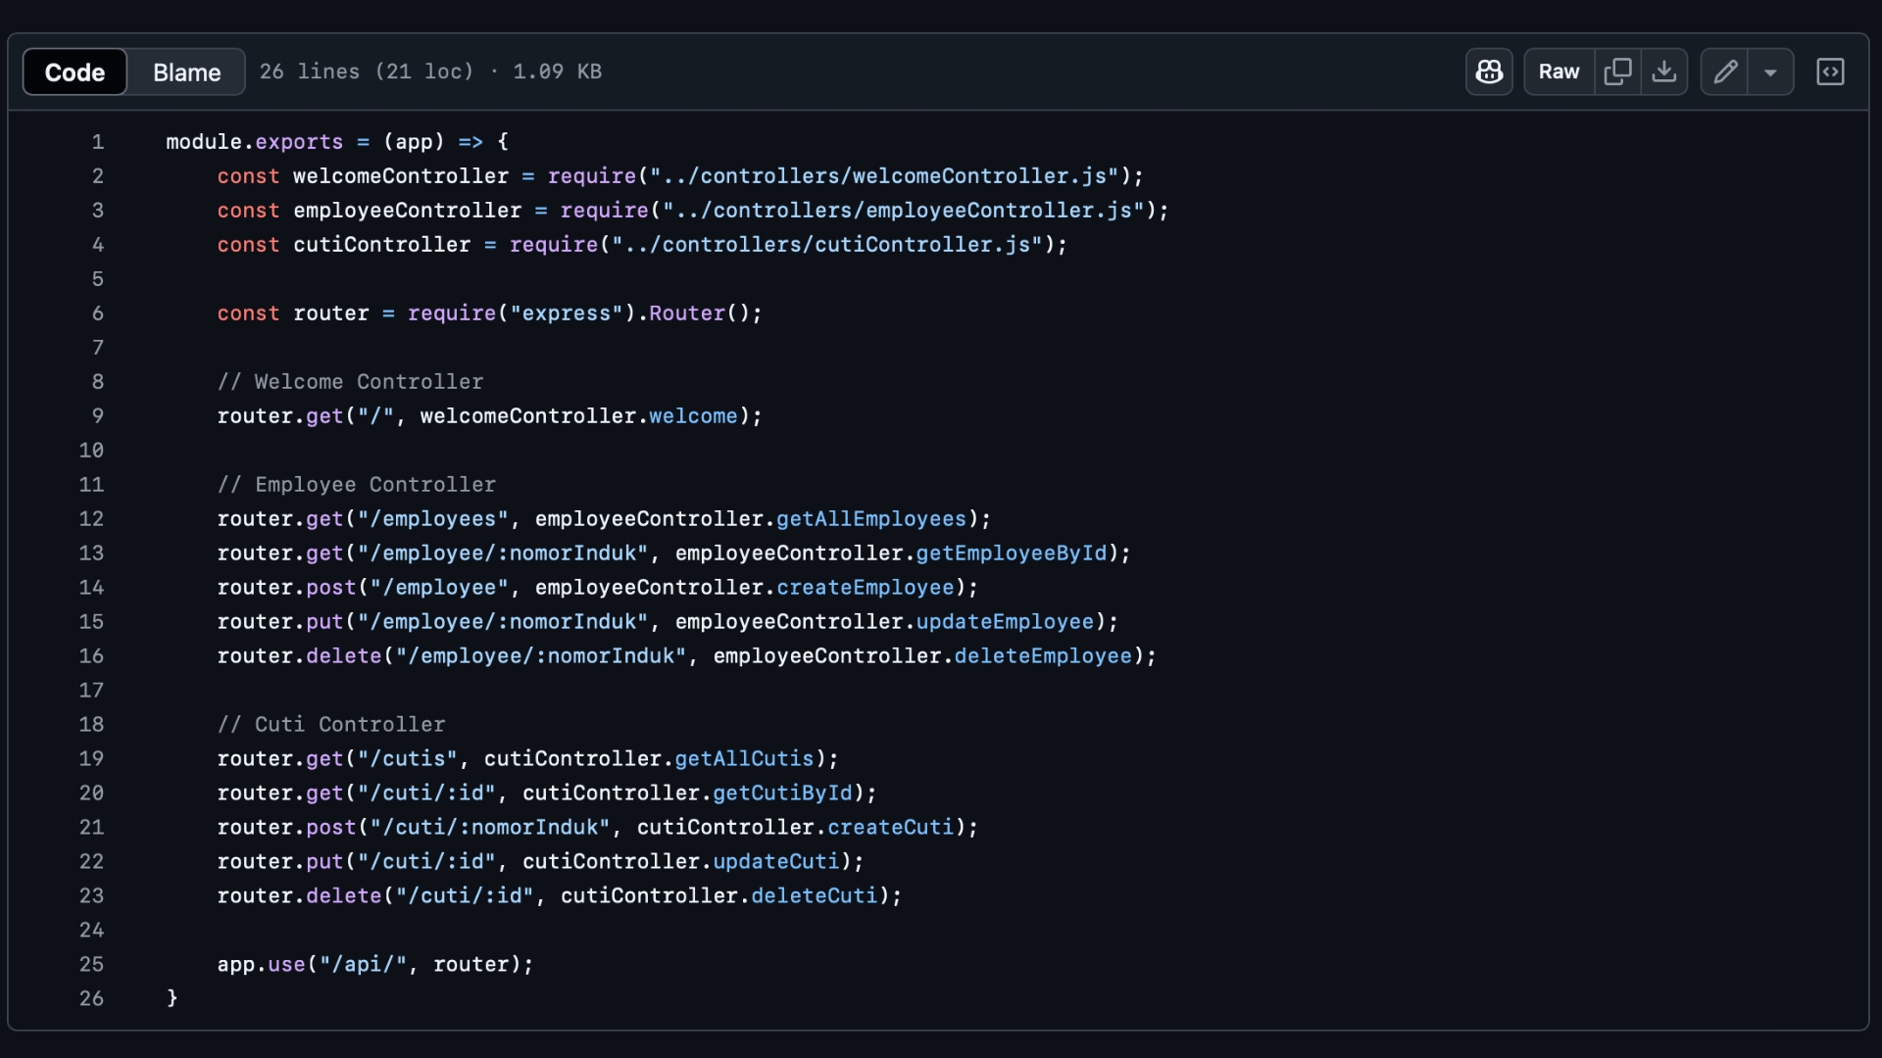Click the Raw button

tap(1559, 72)
